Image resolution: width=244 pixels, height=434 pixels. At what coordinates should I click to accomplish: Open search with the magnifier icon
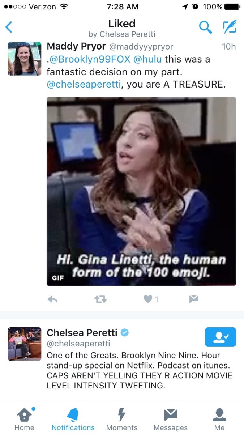pyautogui.click(x=205, y=27)
